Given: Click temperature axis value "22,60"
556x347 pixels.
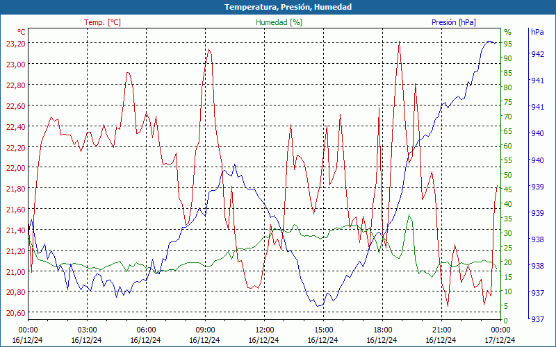Looking at the screenshot, I should [15, 106].
